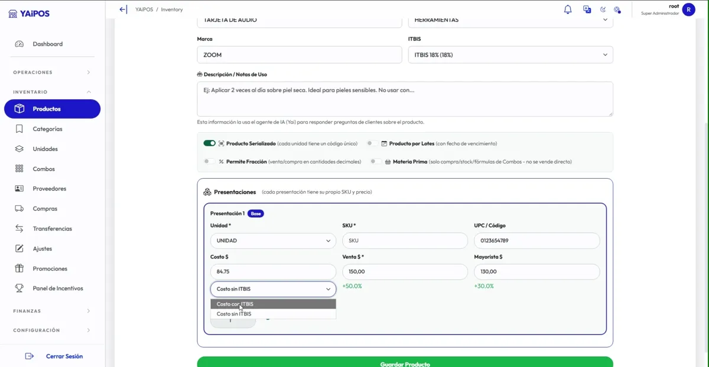Disable the Producto Serializado toggle
Viewport: 709px width, 367px height.
click(x=209, y=143)
